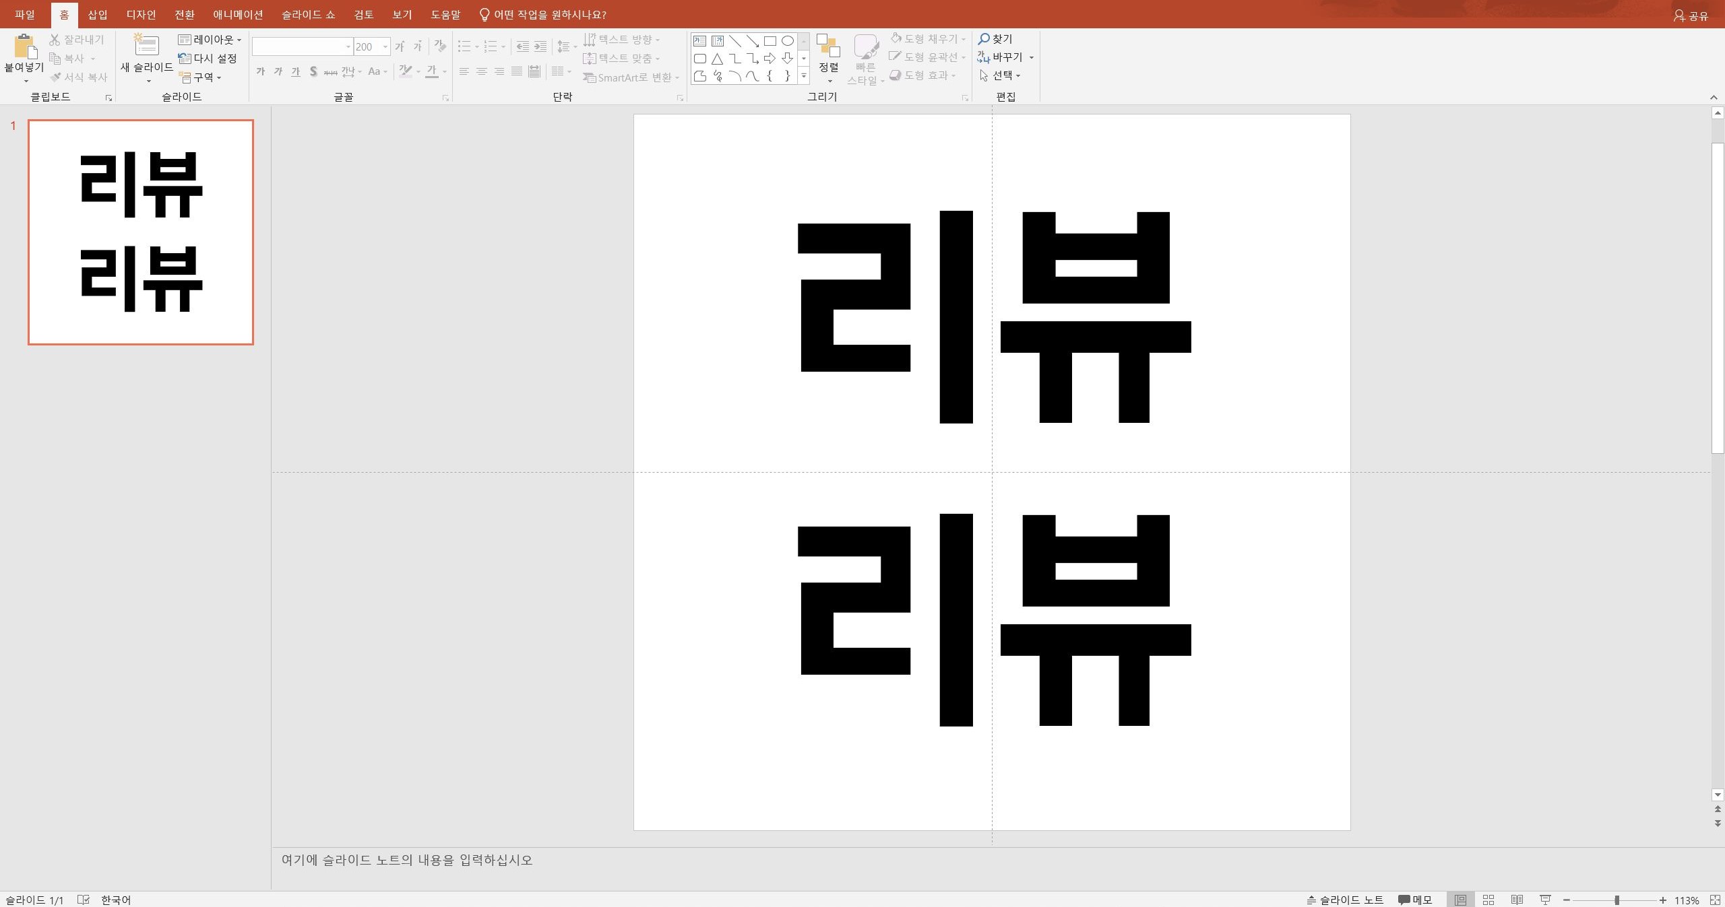Toggle the Comments (메모) pane
1725x907 pixels.
[x=1415, y=900]
